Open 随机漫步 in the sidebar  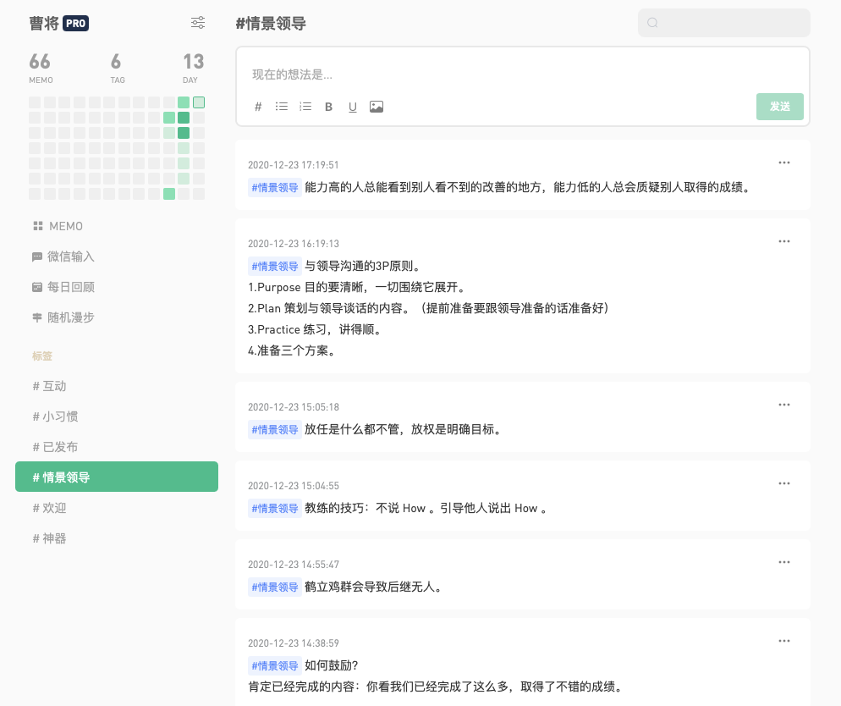coord(63,317)
